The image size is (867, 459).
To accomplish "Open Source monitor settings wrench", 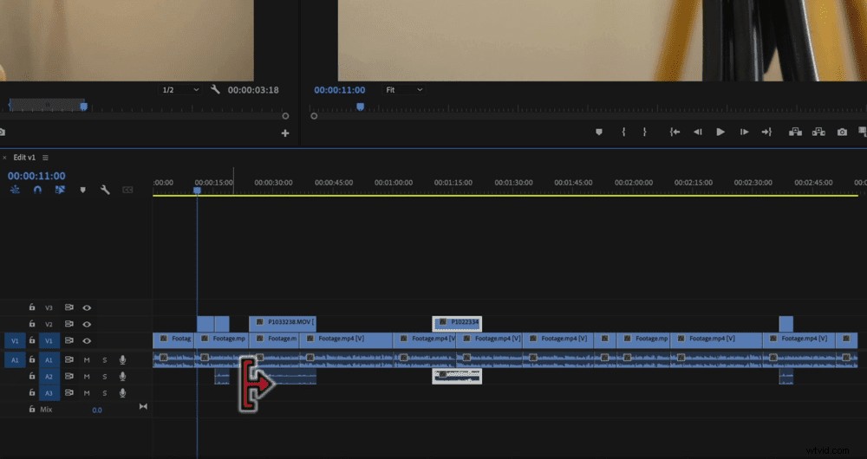I will (x=215, y=89).
